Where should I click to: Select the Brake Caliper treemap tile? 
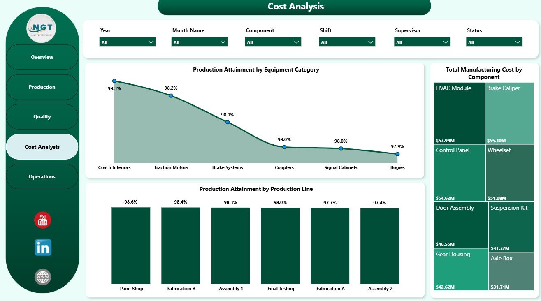pyautogui.click(x=509, y=113)
